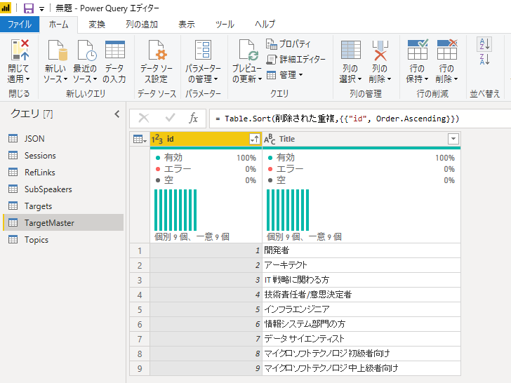Collapse the Queries pane chevron

(x=117, y=114)
